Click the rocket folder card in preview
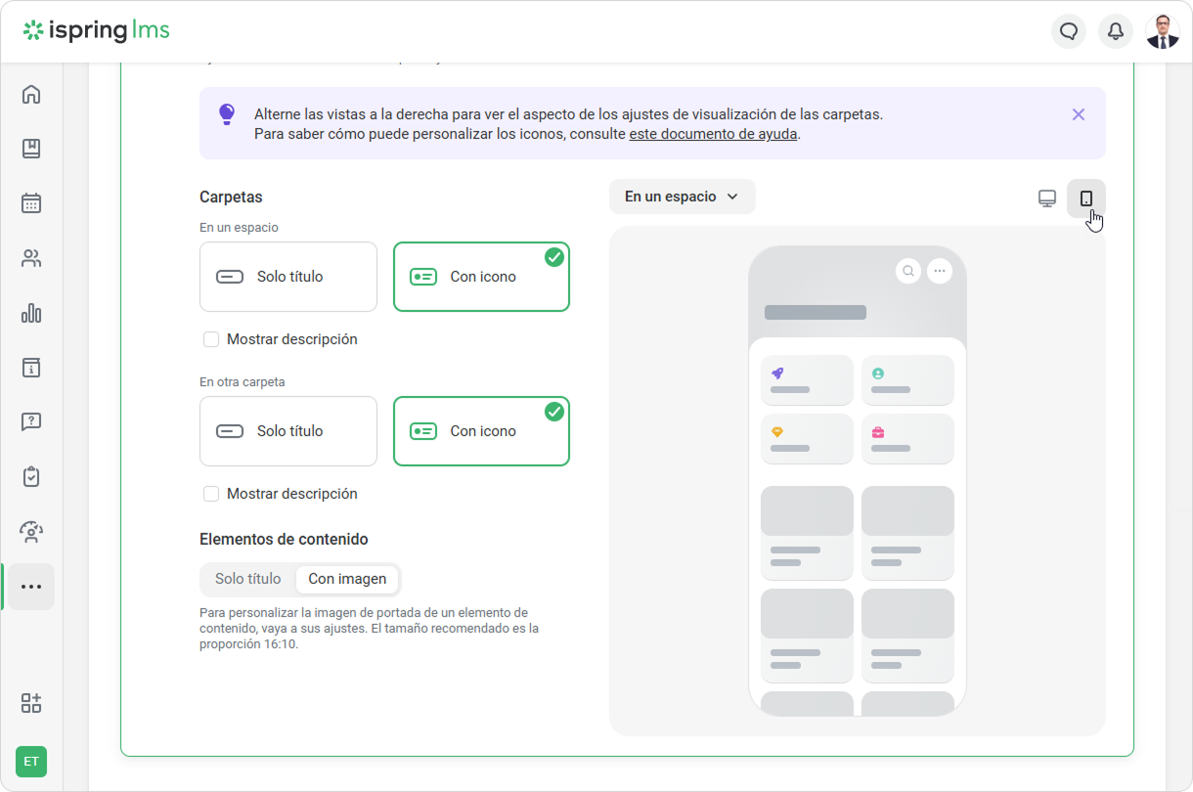Image resolution: width=1193 pixels, height=792 pixels. pos(807,380)
